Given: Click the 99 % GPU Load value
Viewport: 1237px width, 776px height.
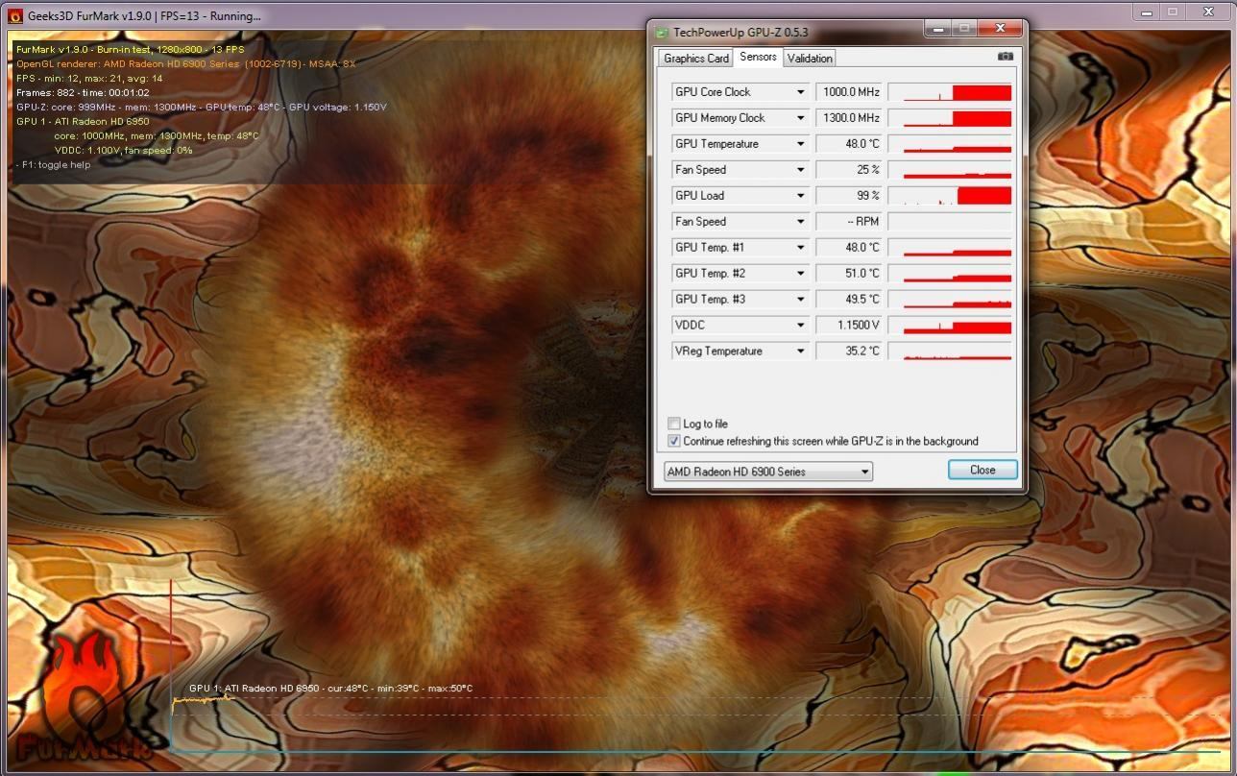Looking at the screenshot, I should coord(849,196).
